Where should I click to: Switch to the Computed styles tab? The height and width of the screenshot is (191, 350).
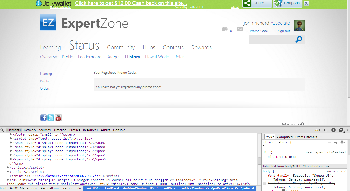point(285,137)
